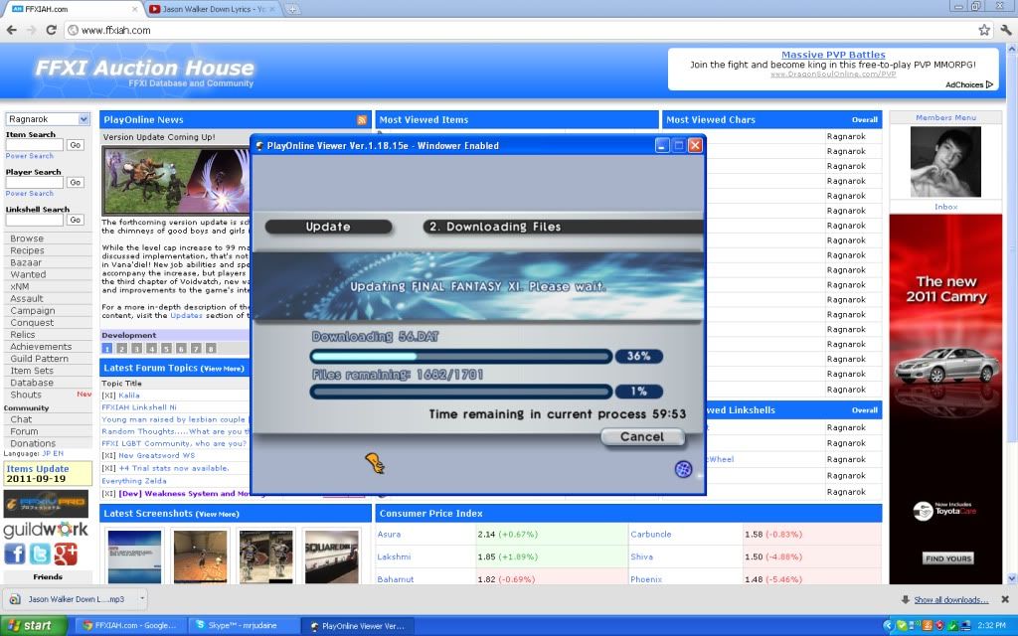The width and height of the screenshot is (1018, 636).
Task: Open the Show all downloads link
Action: pyautogui.click(x=950, y=600)
